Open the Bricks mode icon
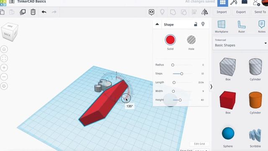268x151 pixels. point(245,2)
